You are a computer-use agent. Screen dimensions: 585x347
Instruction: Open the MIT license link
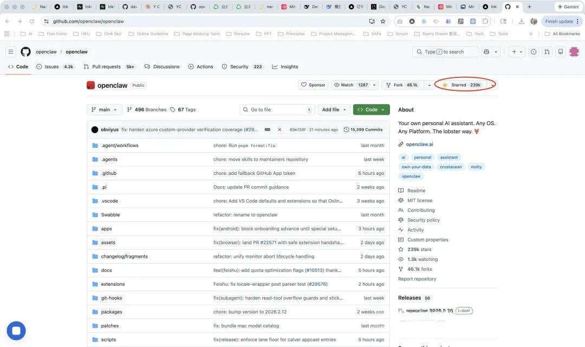420,200
